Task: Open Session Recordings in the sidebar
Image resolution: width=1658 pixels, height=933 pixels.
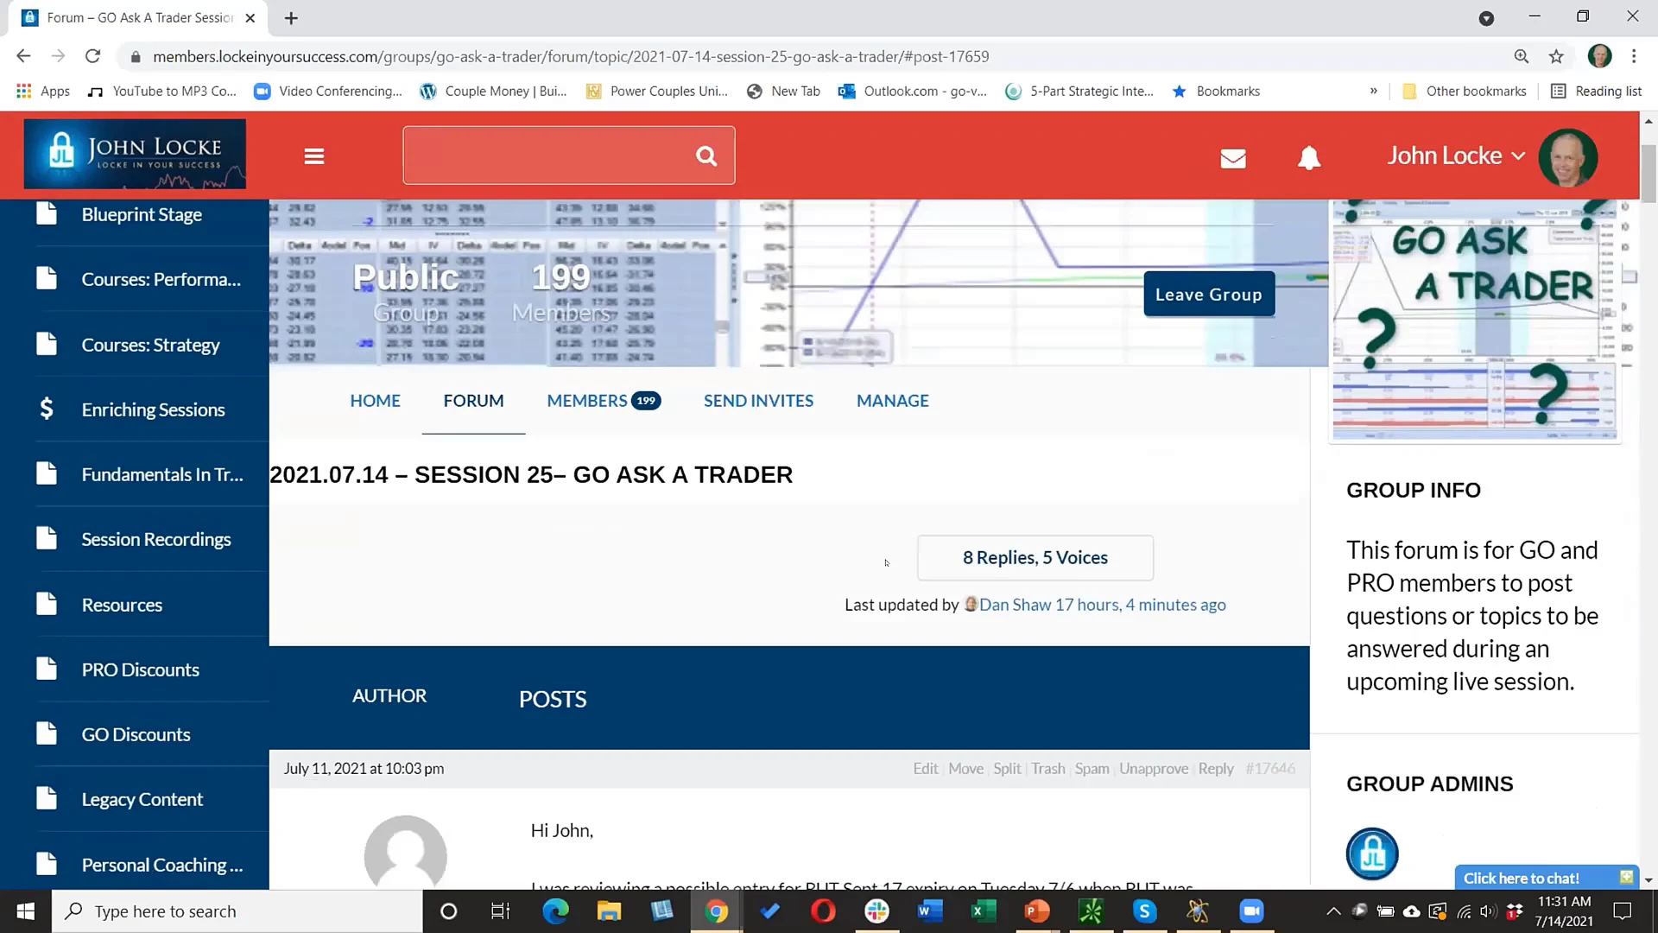Action: (x=156, y=539)
